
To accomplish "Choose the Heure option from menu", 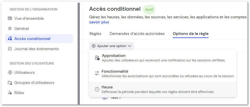I will pyautogui.click(x=163, y=89).
